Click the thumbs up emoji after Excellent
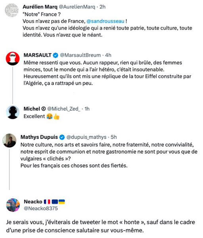This screenshot has height=238, width=203. point(56,116)
